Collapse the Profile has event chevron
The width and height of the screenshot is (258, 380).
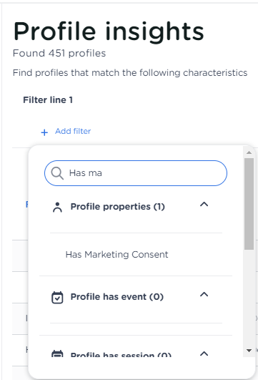pos(204,294)
